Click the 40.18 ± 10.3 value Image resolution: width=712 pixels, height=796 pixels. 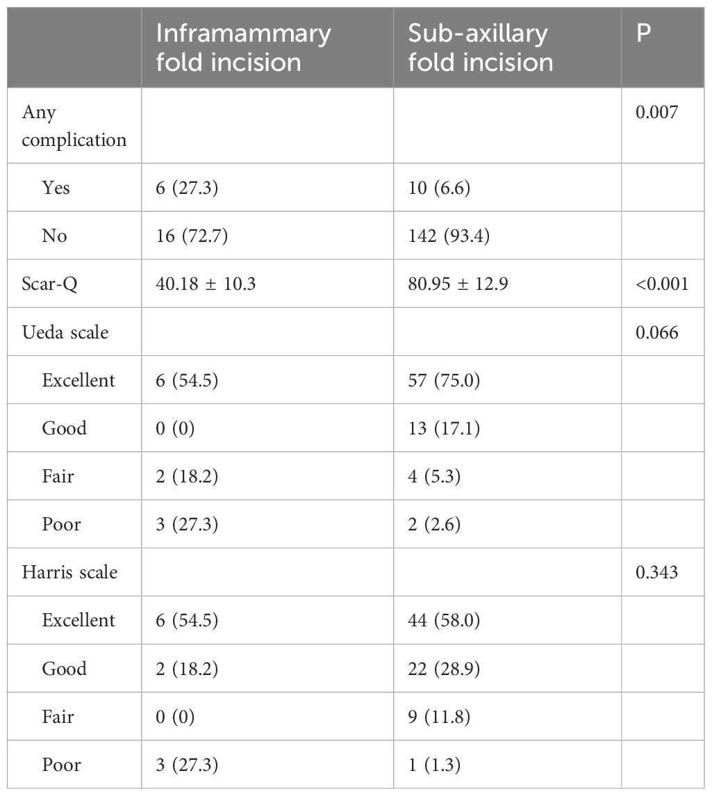pyautogui.click(x=206, y=284)
